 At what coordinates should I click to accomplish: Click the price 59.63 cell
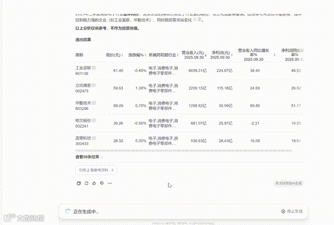pyautogui.click(x=118, y=88)
